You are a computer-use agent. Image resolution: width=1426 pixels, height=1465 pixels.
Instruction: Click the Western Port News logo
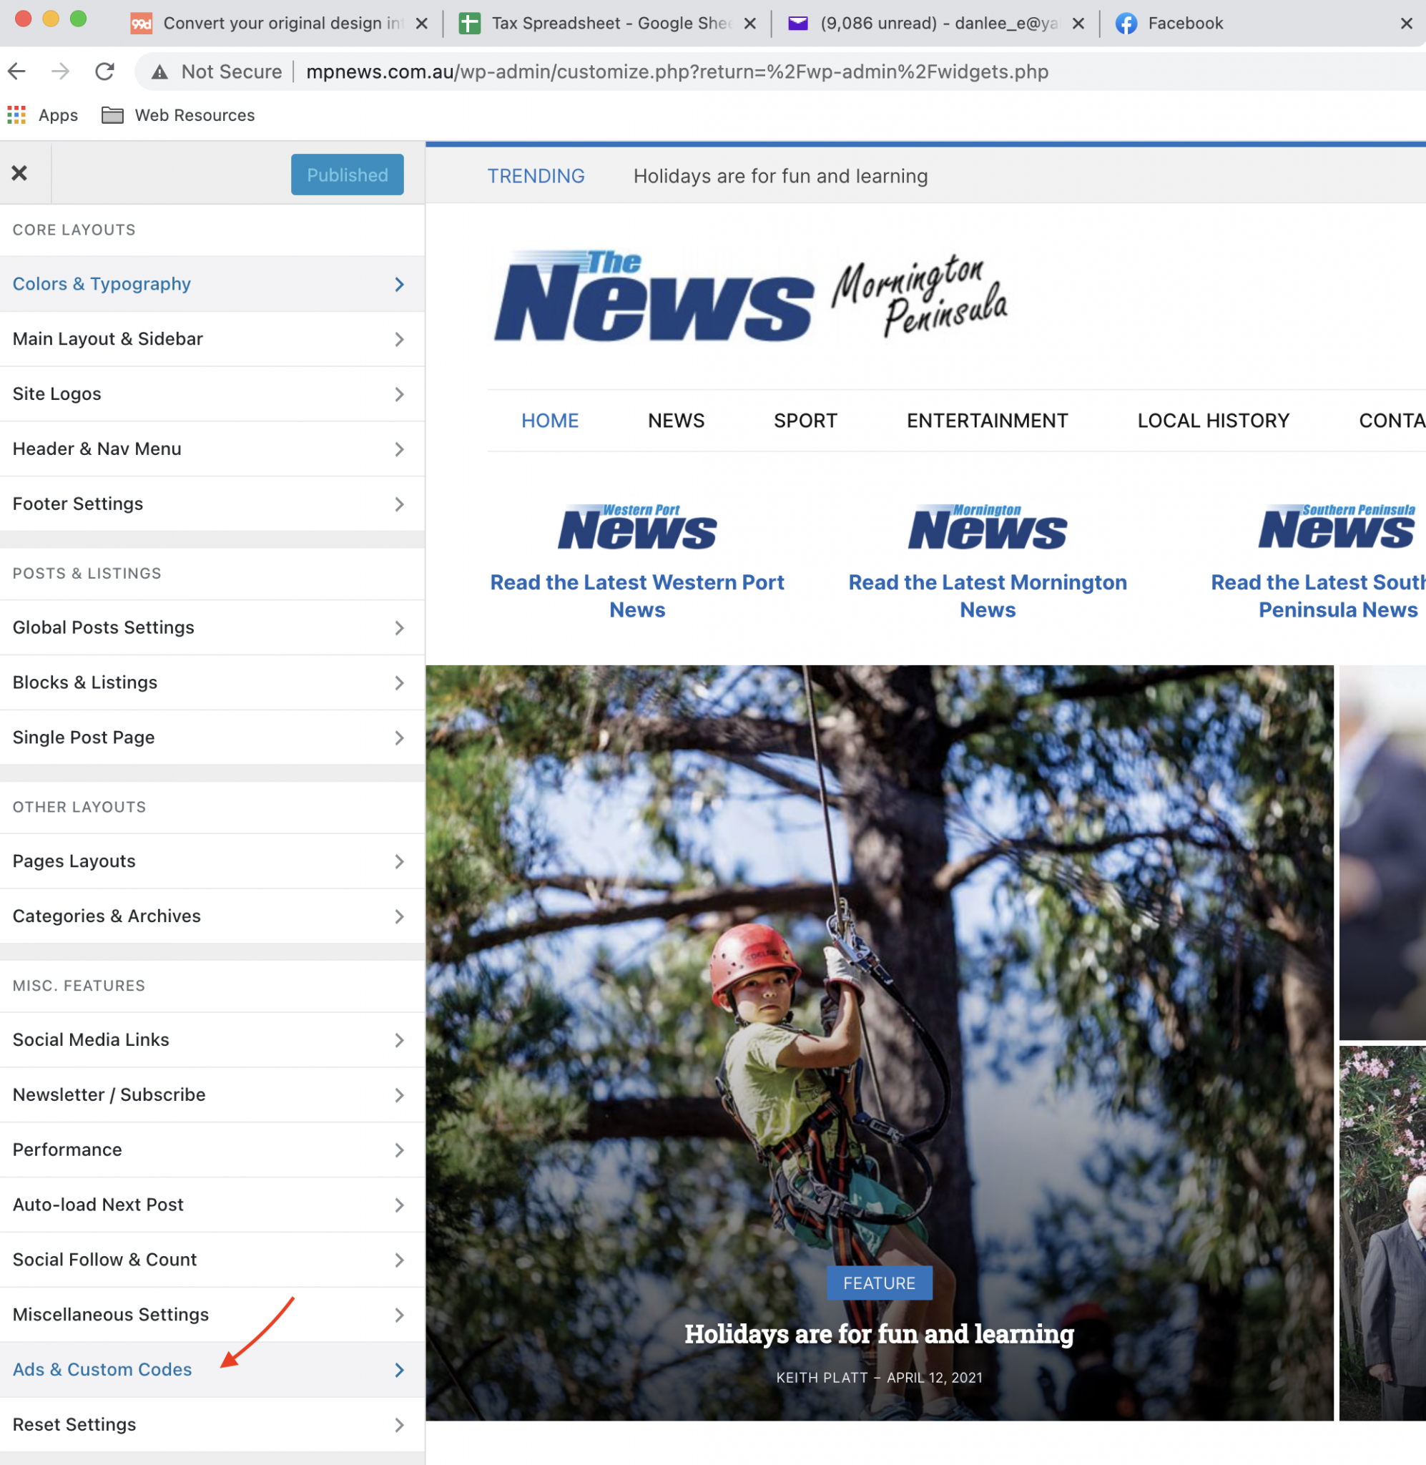tap(636, 527)
